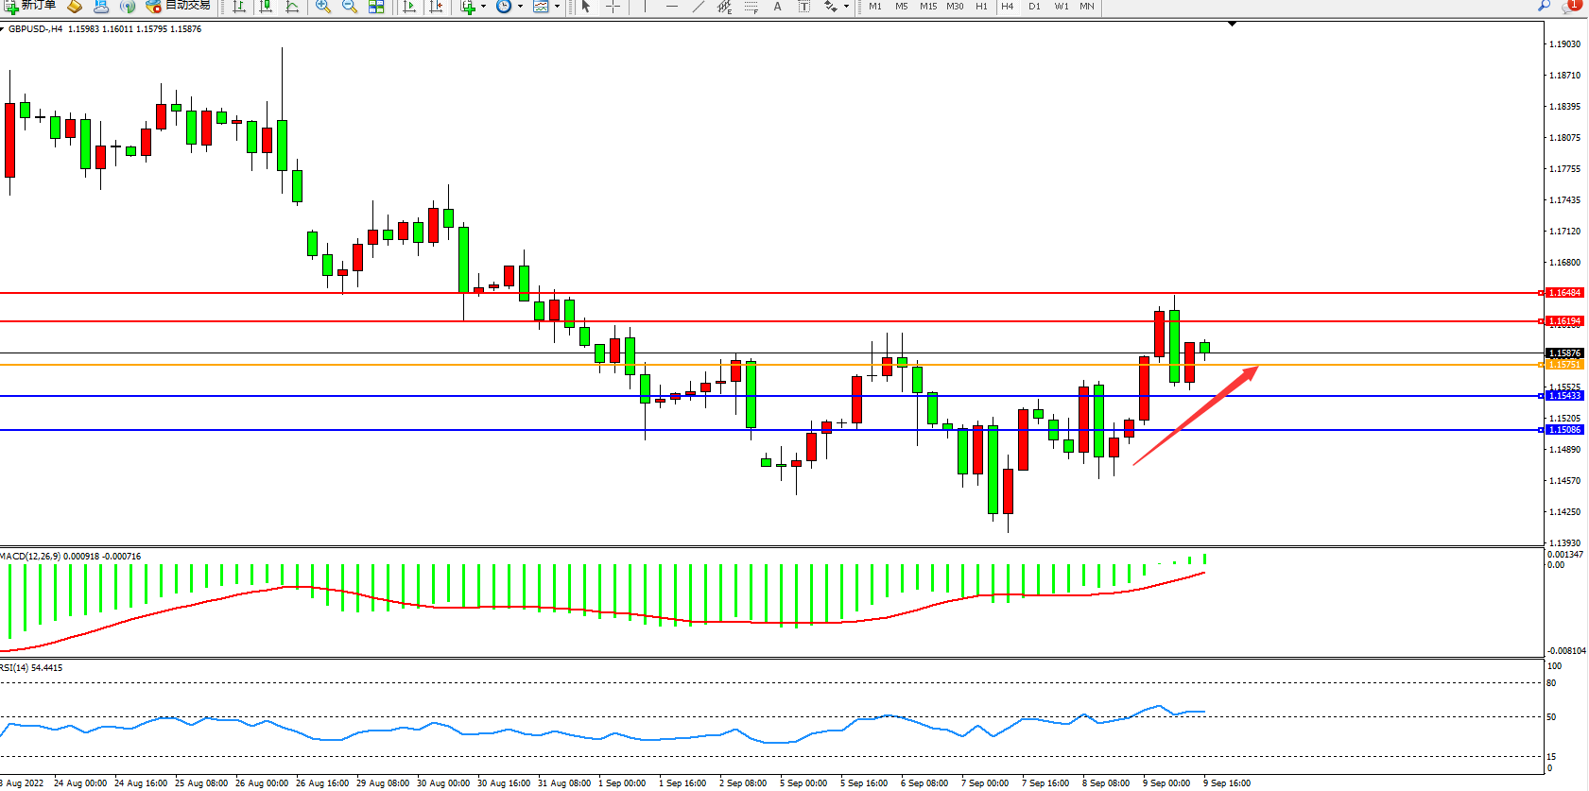Tile chart windows with the grid icon
The width and height of the screenshot is (1589, 791).
(x=376, y=7)
